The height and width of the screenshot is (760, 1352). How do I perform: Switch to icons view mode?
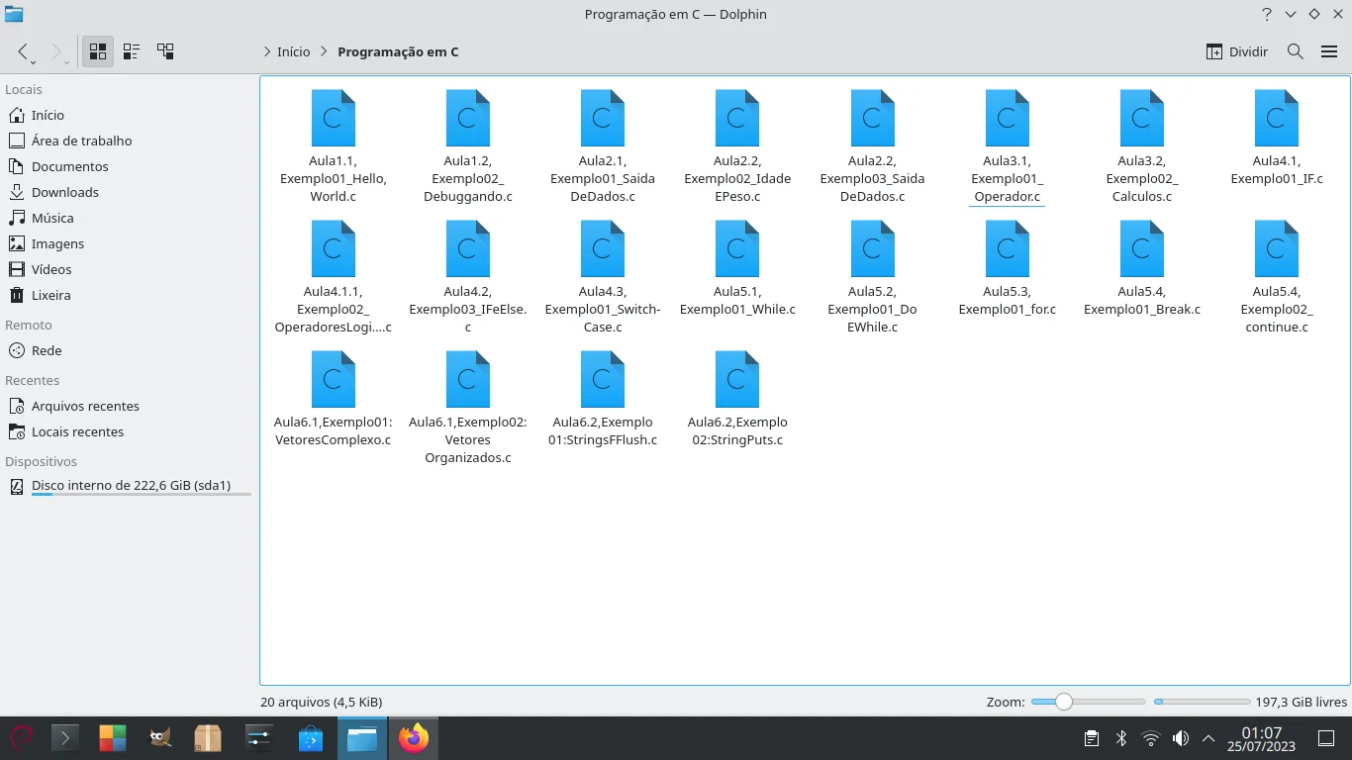(97, 51)
